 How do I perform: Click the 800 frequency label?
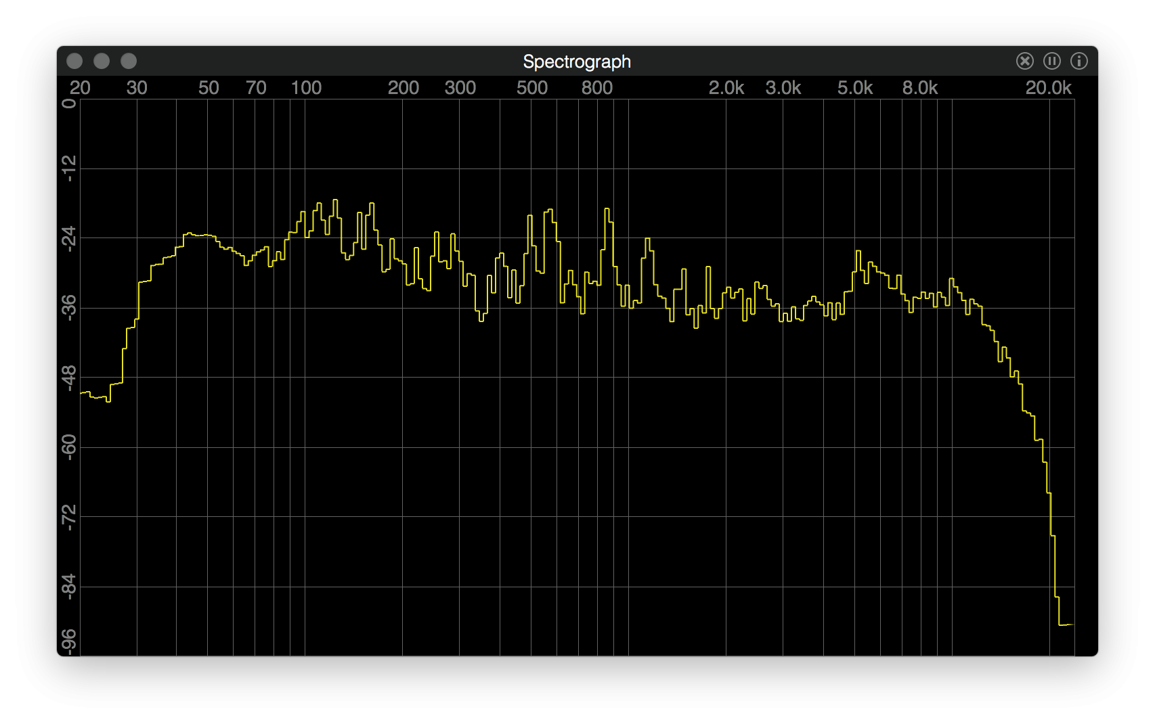click(x=597, y=87)
